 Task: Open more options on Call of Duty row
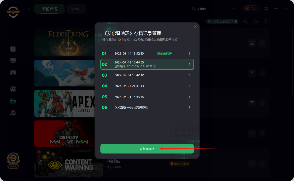point(262,134)
